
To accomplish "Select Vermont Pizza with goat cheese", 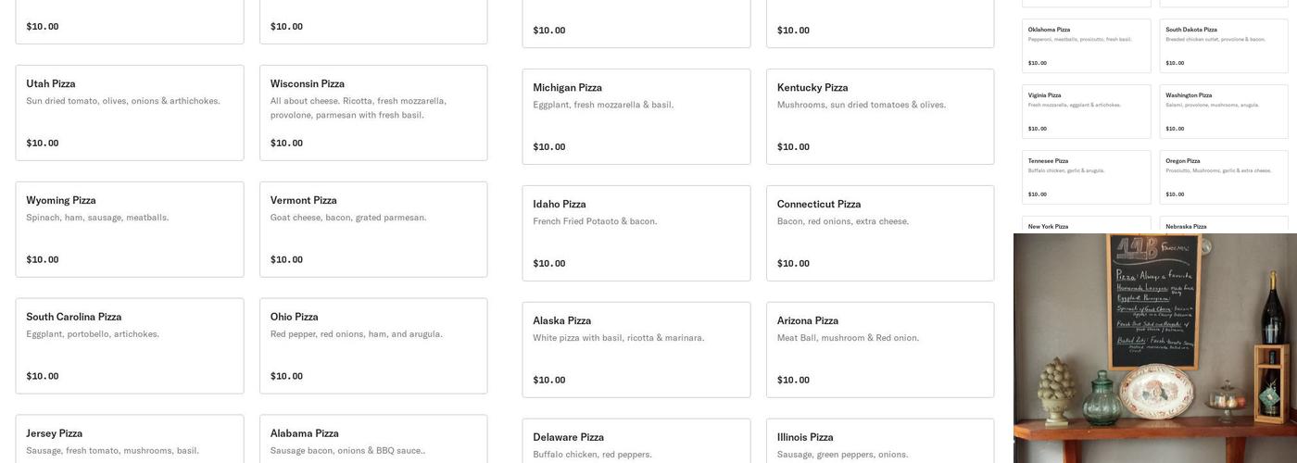I will [373, 230].
